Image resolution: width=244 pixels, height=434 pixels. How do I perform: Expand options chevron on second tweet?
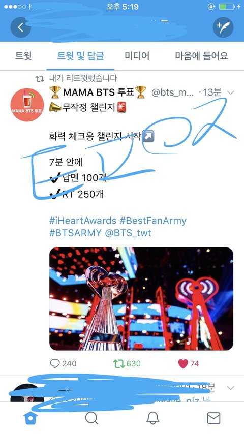point(230,388)
